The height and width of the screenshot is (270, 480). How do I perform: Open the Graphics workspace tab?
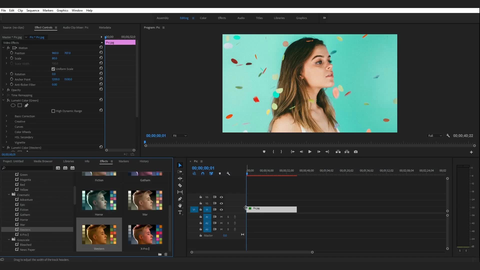(301, 18)
